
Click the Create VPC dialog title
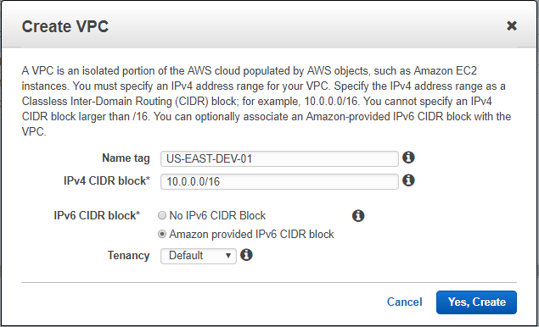click(x=65, y=26)
